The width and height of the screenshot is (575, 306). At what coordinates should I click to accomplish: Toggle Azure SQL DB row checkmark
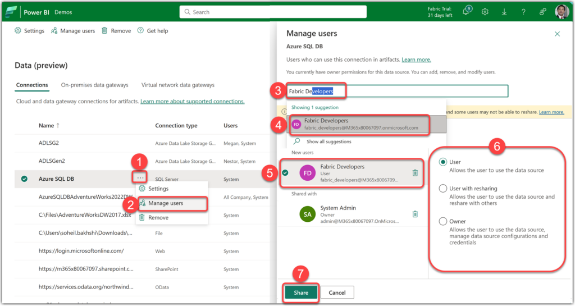tap(24, 179)
